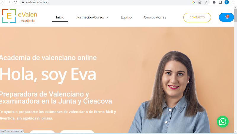
Task: Go back with browser back arrow
Action: click(x=3, y=2)
